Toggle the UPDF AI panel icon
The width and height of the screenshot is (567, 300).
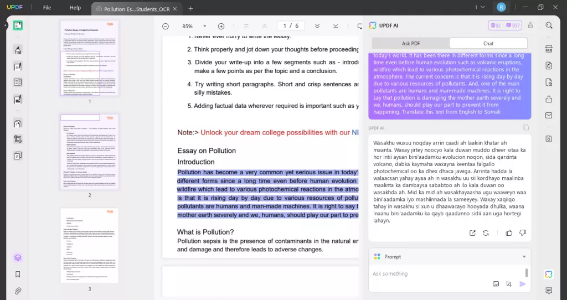[549, 274]
